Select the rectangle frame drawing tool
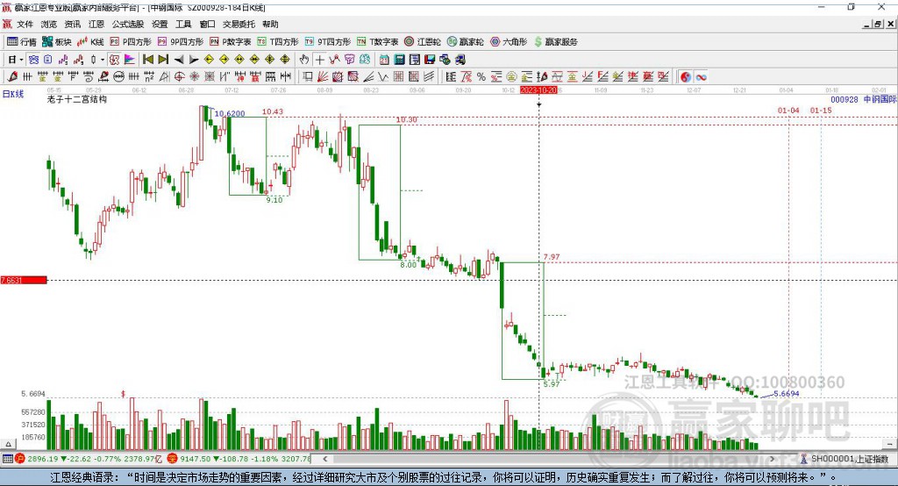 click(x=308, y=76)
